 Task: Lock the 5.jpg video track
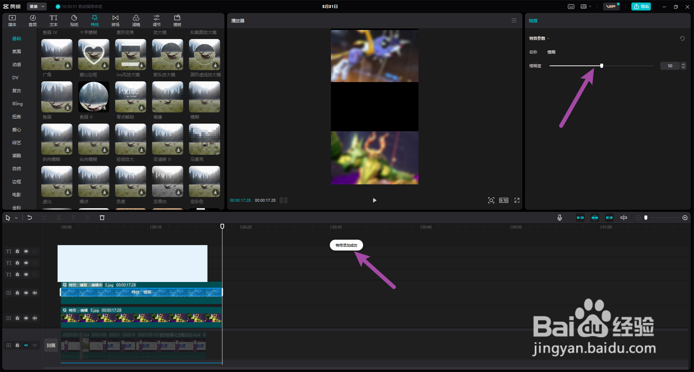pyautogui.click(x=17, y=318)
